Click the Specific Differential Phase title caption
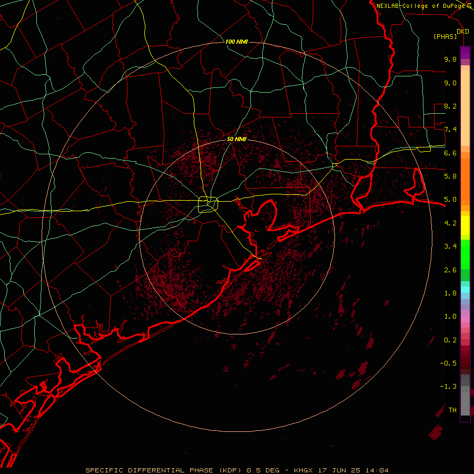This screenshot has width=474, height=474. click(x=236, y=470)
